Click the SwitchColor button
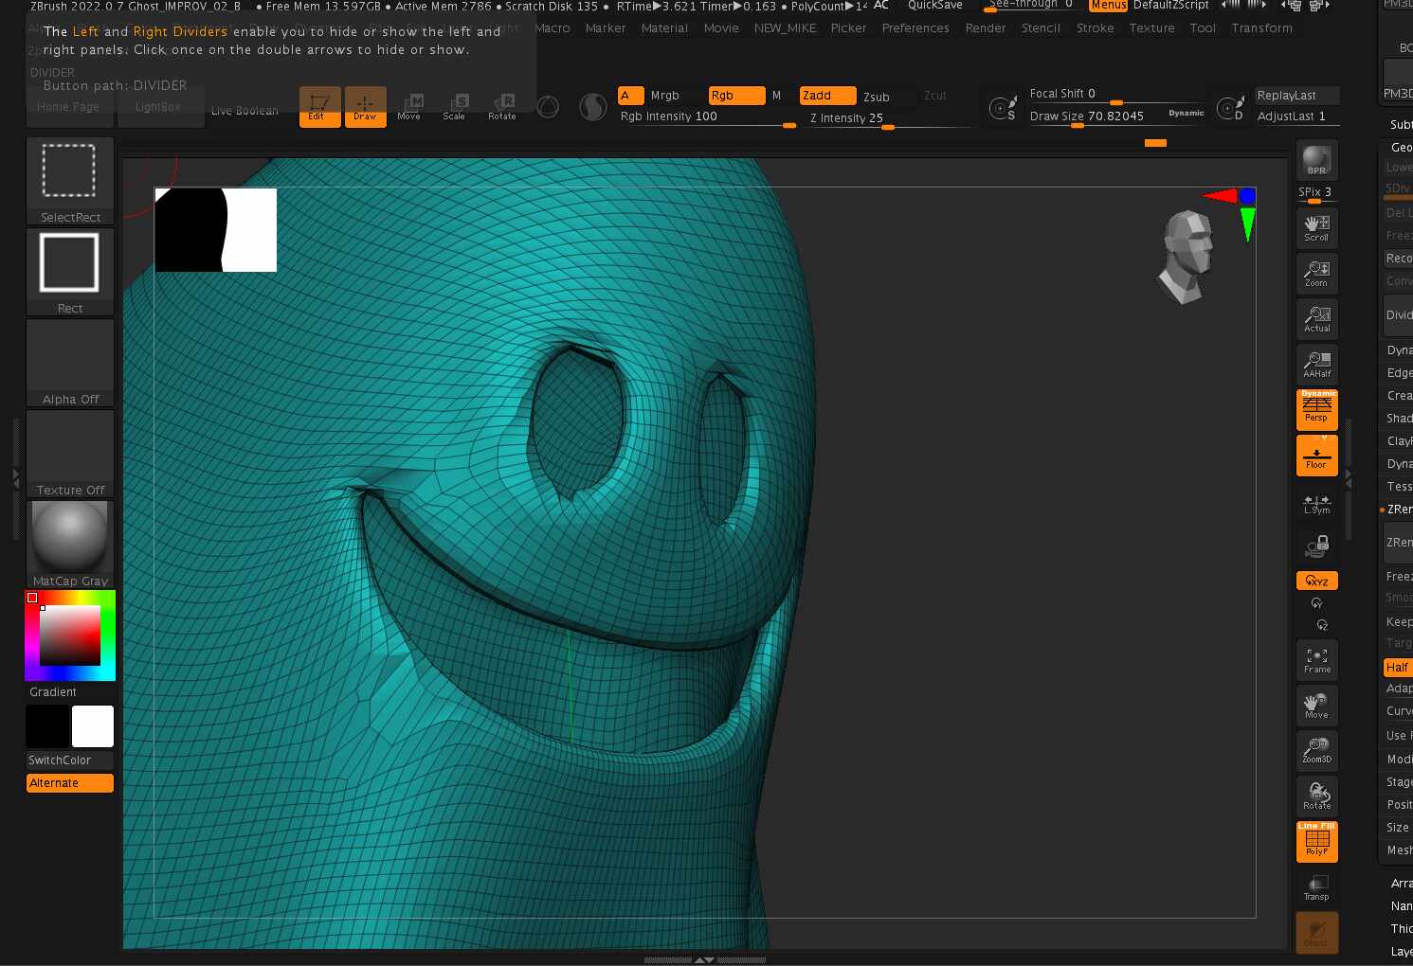The width and height of the screenshot is (1413, 966). (70, 760)
